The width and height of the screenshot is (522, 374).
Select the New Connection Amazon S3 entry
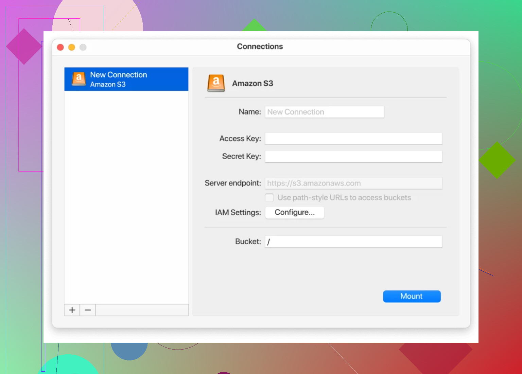126,79
